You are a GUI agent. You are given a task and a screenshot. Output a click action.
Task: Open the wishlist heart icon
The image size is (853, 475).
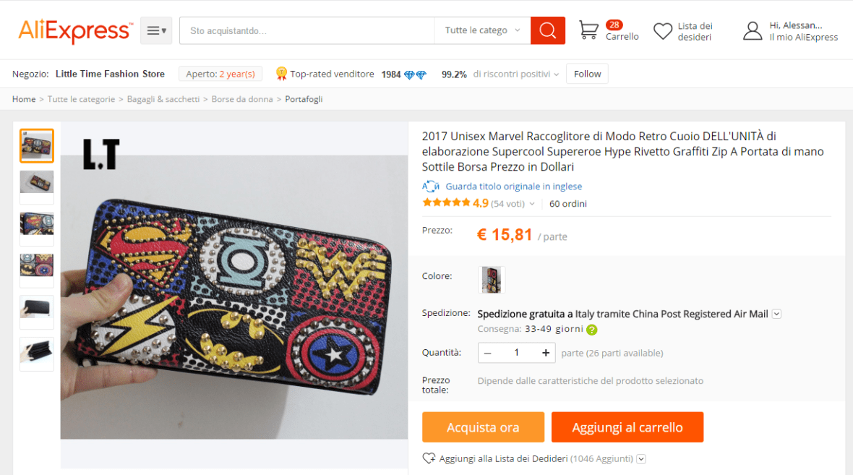pyautogui.click(x=662, y=31)
